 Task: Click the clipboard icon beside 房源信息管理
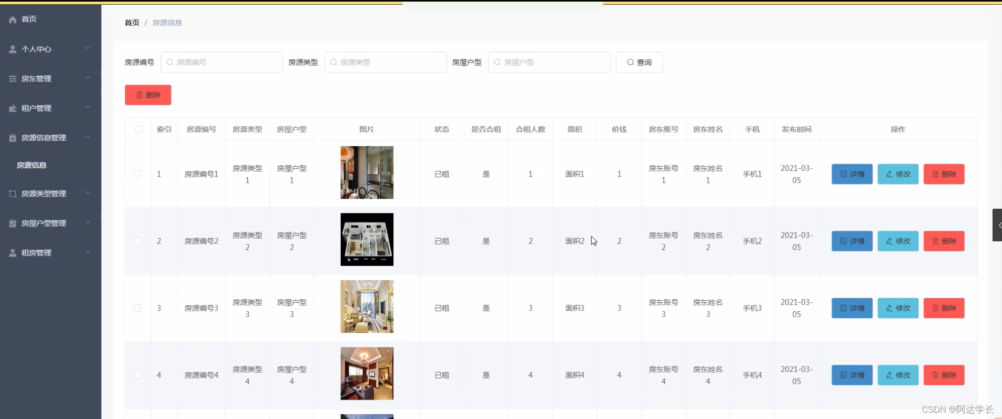(x=13, y=138)
